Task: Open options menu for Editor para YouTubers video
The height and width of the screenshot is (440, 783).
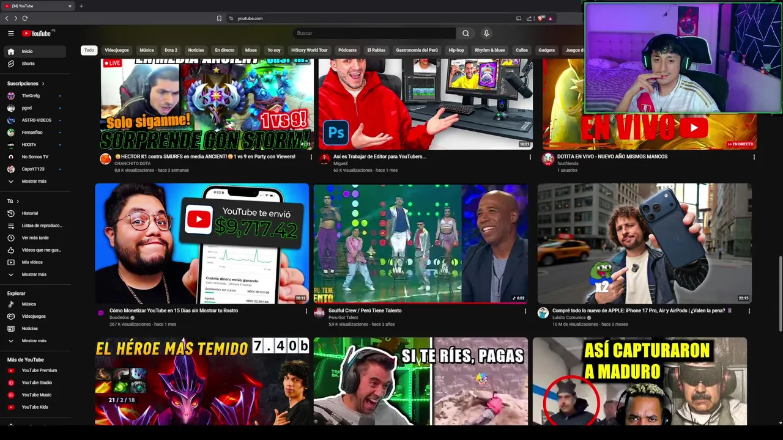Action: point(530,157)
